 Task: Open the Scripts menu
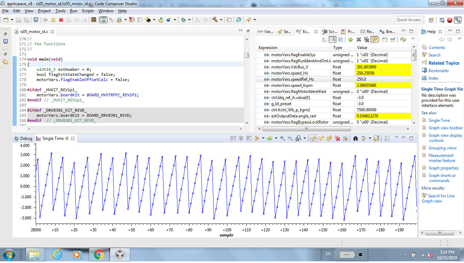(x=88, y=11)
